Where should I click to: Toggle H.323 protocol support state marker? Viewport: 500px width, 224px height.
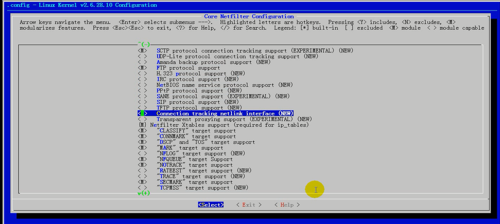[x=142, y=73]
